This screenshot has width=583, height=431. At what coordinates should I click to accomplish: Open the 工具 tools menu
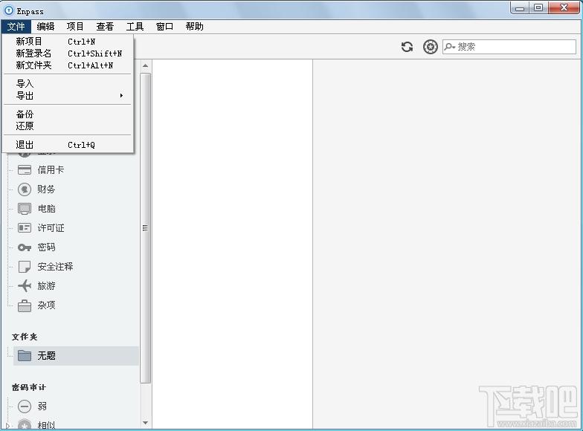[135, 27]
